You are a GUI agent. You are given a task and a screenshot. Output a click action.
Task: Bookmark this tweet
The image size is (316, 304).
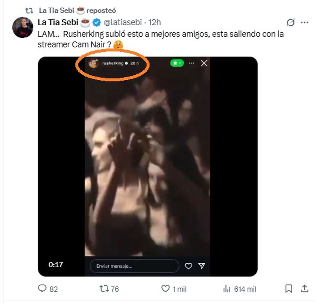pyautogui.click(x=289, y=289)
